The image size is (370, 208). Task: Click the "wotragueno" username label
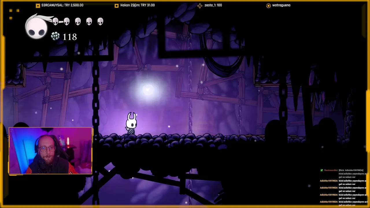(281, 5)
